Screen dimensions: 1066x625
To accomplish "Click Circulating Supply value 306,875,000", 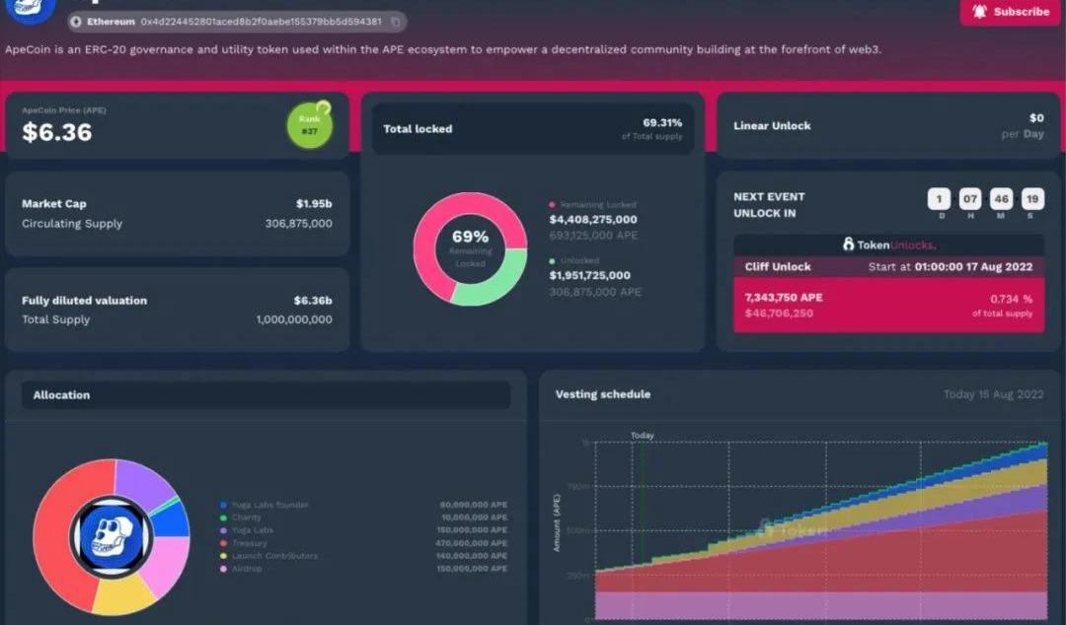I will pyautogui.click(x=298, y=224).
